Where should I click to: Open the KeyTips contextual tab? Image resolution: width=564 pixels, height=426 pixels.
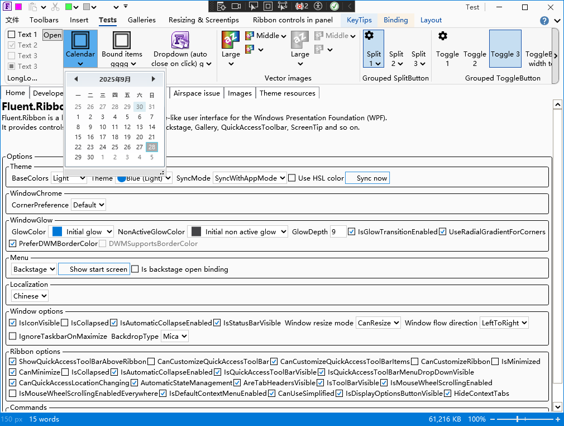pyautogui.click(x=359, y=20)
